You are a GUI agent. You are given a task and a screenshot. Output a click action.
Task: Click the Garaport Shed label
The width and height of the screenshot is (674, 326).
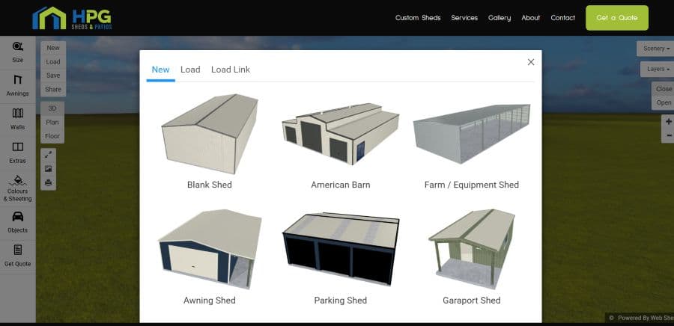coord(472,301)
